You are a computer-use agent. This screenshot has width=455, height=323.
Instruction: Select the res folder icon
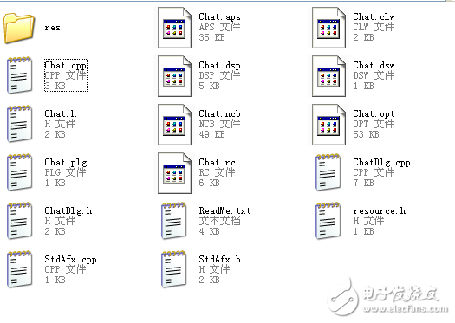click(19, 28)
